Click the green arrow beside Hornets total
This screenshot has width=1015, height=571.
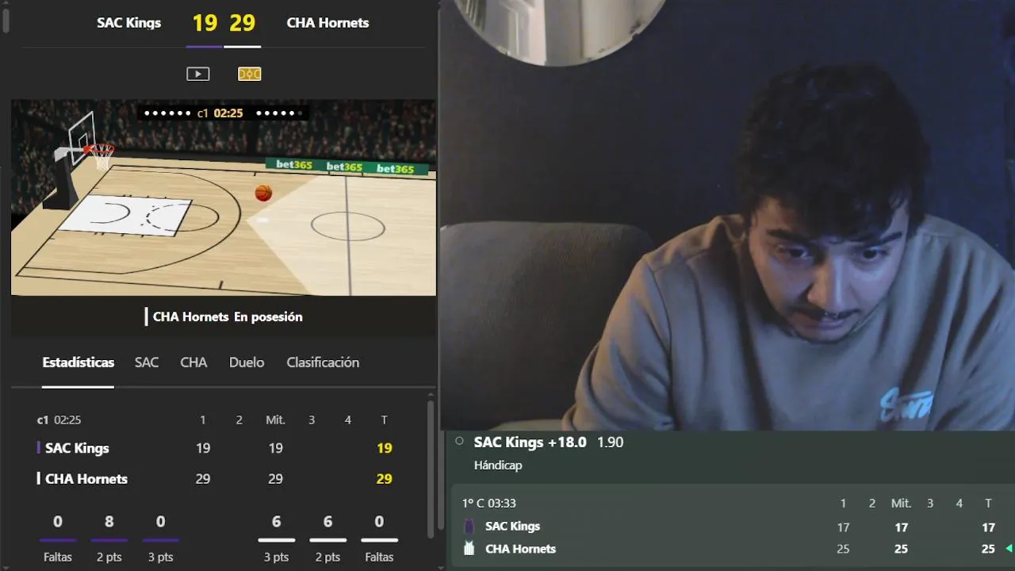[x=1009, y=549]
